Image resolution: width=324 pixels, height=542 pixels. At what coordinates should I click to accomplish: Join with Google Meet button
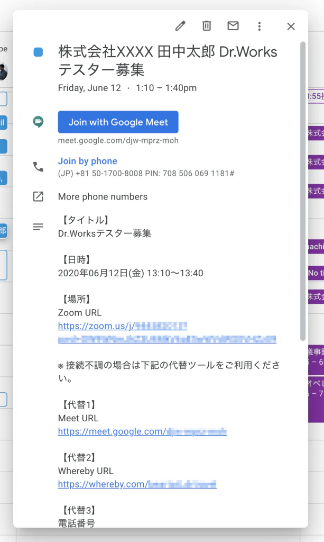click(118, 122)
